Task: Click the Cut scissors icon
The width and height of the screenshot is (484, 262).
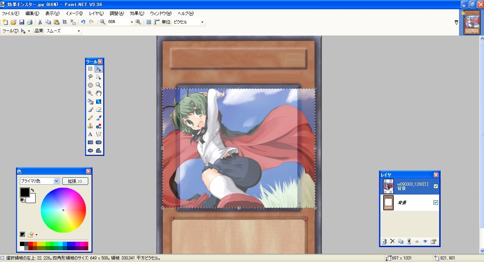Action: 40,22
